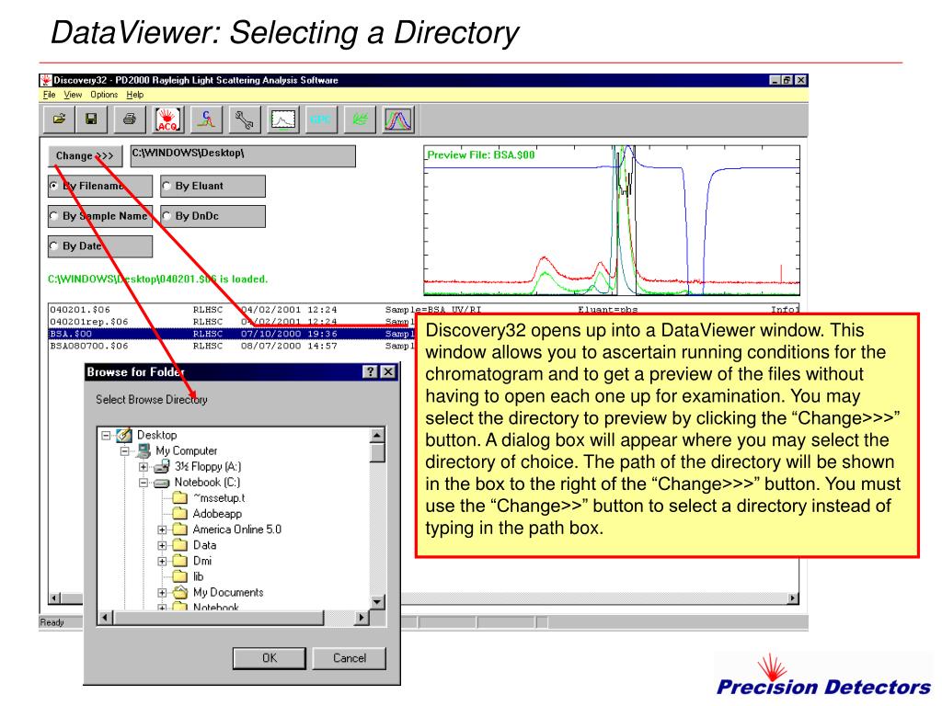Collapse the Desktop tree node
The image size is (942, 706).
[x=107, y=435]
